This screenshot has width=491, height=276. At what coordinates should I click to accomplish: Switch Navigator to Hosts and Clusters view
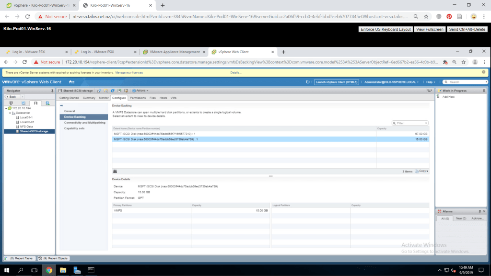point(11,103)
